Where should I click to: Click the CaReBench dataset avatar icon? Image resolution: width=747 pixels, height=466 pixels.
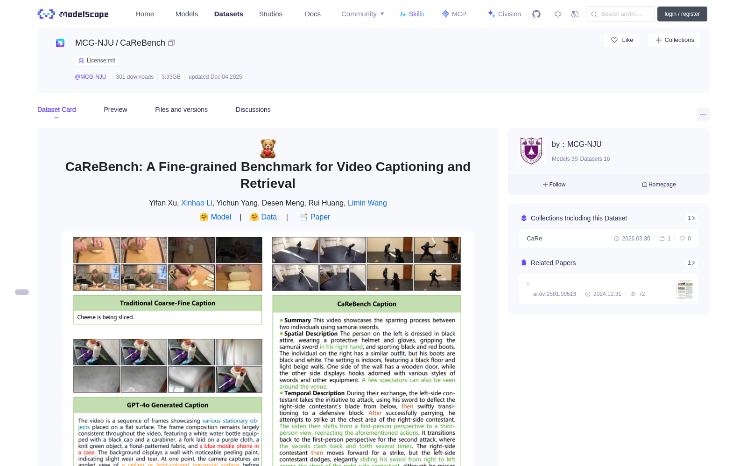pos(60,43)
